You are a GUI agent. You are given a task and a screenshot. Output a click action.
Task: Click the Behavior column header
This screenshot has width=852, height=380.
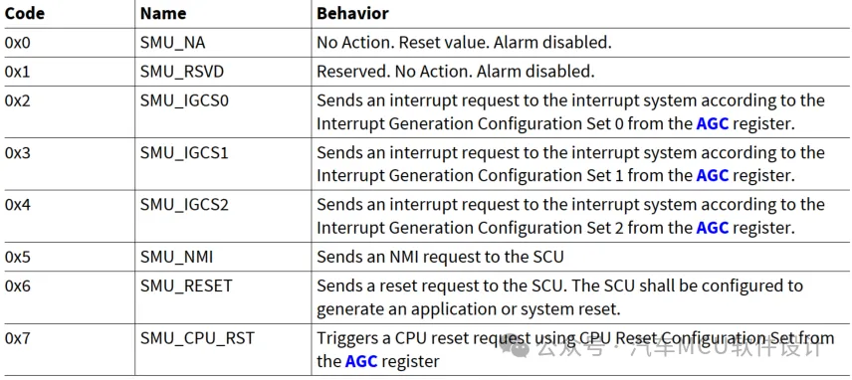coord(352,14)
